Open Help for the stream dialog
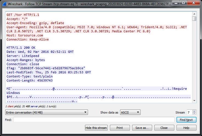Viewport: 202px width, 136px height. pyautogui.click(x=186, y=128)
